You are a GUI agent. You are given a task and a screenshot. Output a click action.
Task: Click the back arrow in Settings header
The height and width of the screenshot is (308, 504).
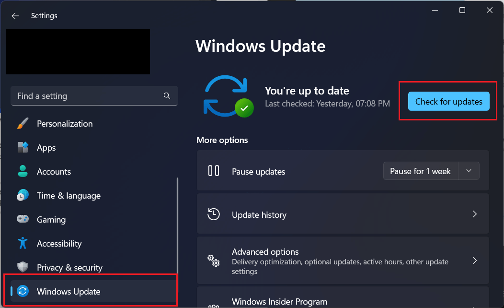coord(15,16)
